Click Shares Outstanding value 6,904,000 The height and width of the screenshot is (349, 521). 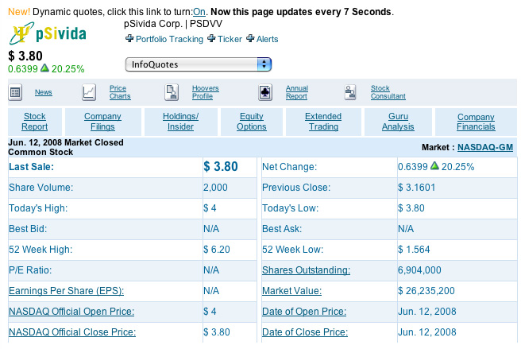pyautogui.click(x=419, y=270)
